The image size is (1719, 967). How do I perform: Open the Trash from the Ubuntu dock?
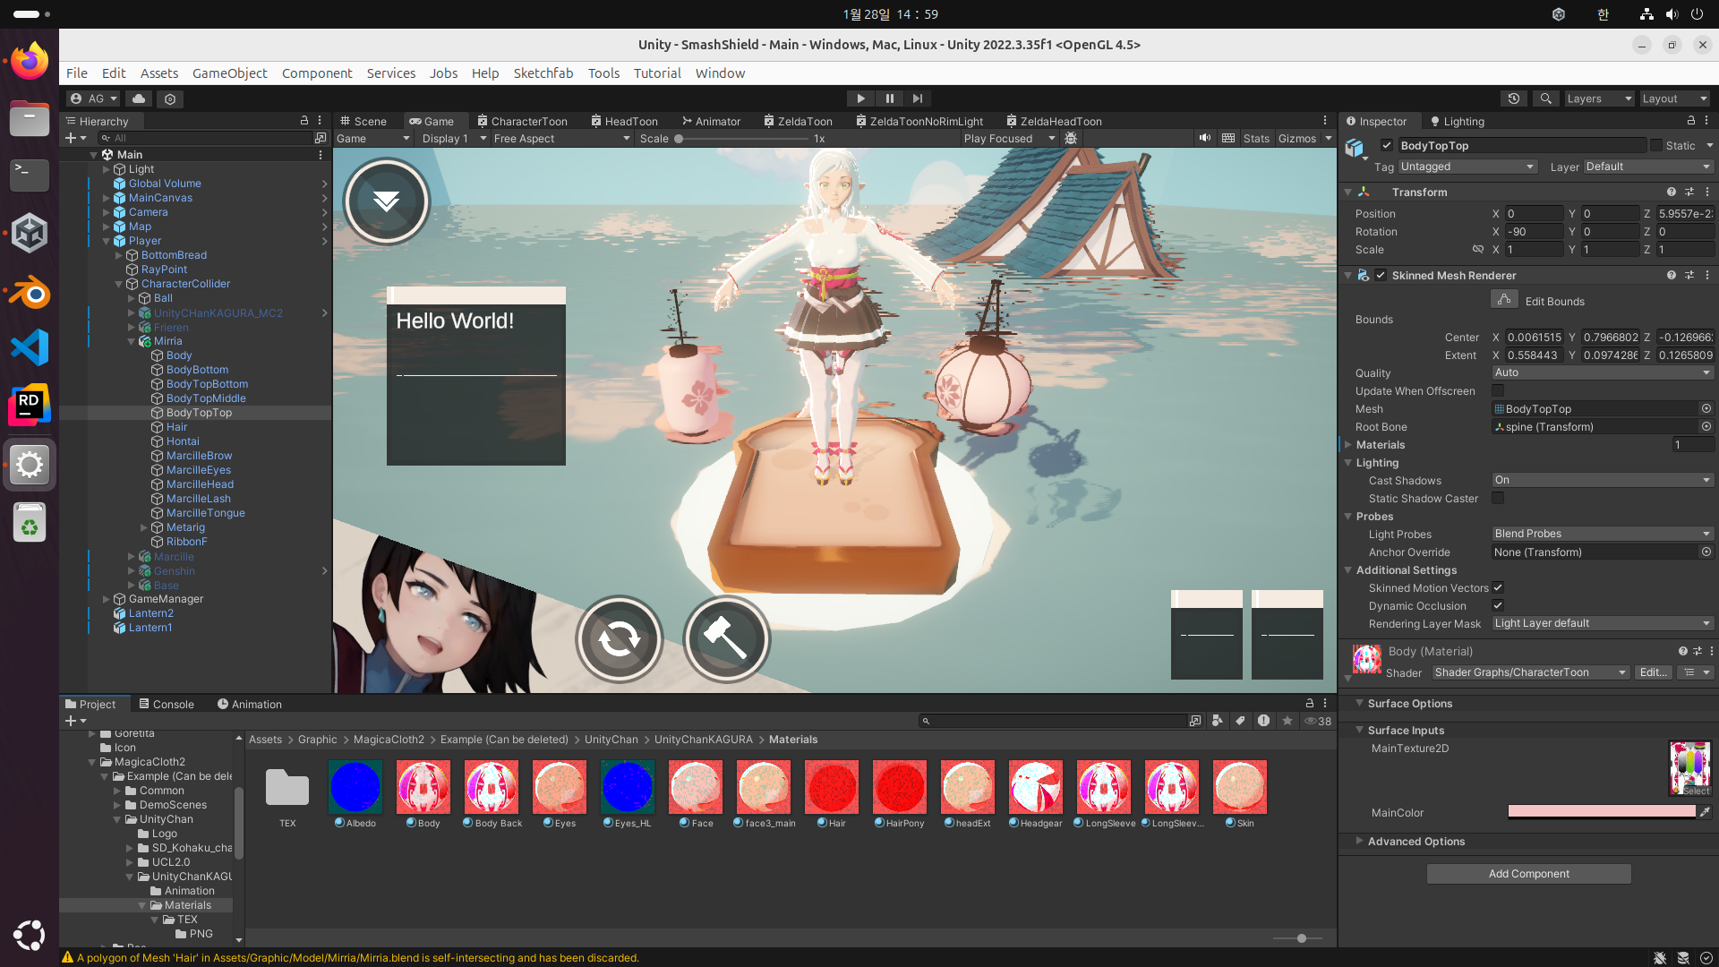(x=30, y=522)
